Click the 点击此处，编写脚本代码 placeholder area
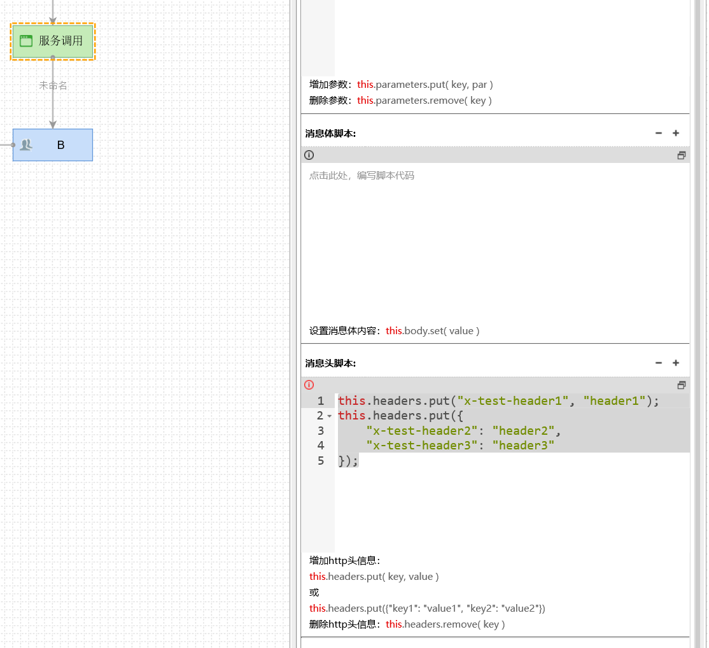Screen dimensions: 709x648 pyautogui.click(x=362, y=176)
